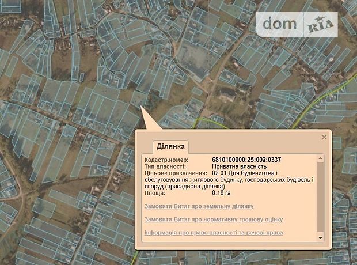Click the 'Цільове призначення:' label
The image size is (357, 265).
tap(176, 173)
